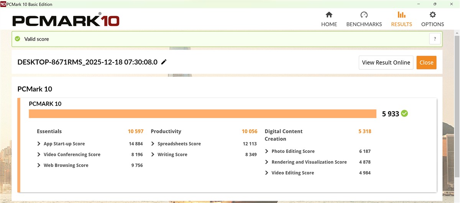Click the orange PCMark 10 score bar
Viewport: 460px width, 203px height.
[x=202, y=114]
